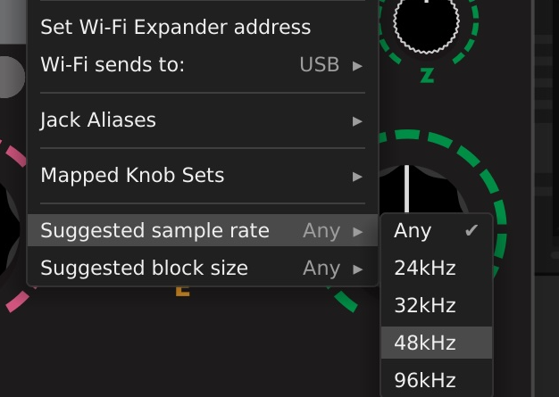Viewport: 559px width, 397px height.
Task: Click Set Wi-Fi Expander address
Action: tap(176, 27)
